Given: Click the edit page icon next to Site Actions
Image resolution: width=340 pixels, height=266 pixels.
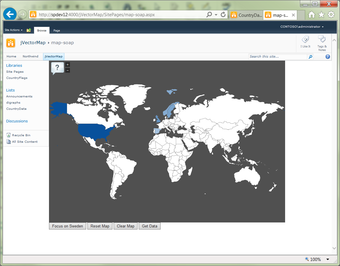Looking at the screenshot, I should (29, 30).
